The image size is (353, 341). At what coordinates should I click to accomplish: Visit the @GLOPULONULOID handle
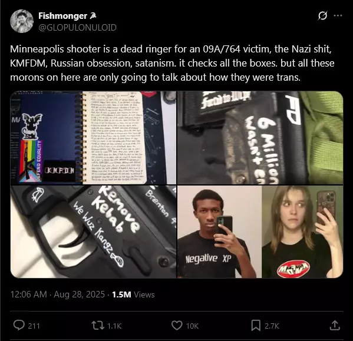coord(77,28)
